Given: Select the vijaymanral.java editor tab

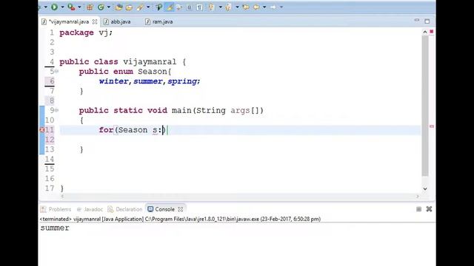Looking at the screenshot, I should coord(69,21).
